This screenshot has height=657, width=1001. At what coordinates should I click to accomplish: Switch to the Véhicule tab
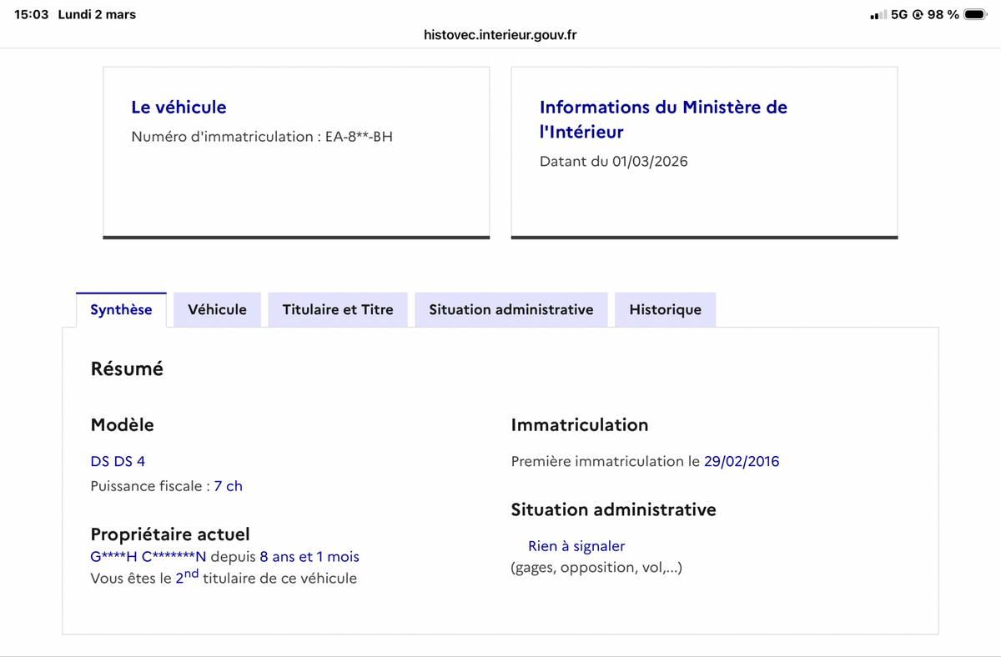[217, 309]
